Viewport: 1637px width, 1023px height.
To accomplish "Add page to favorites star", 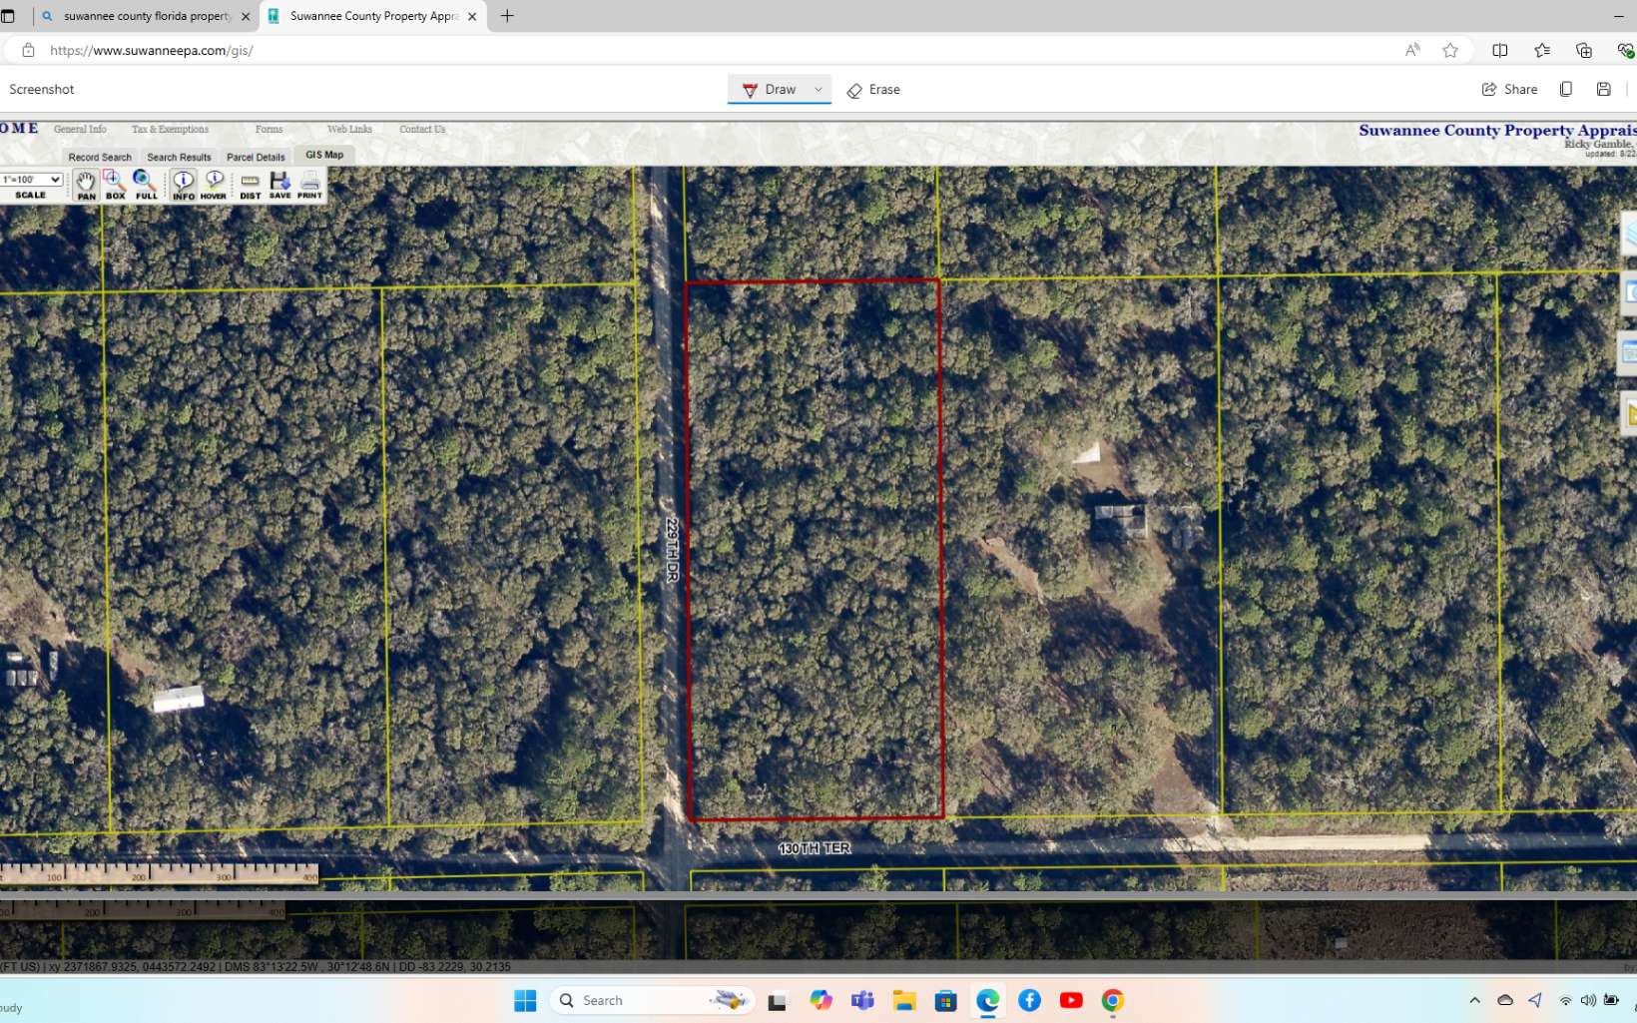I will [1450, 51].
